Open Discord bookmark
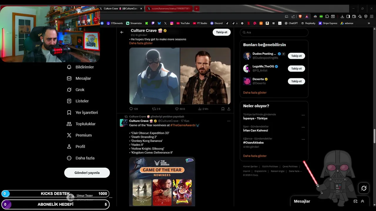 point(216,23)
